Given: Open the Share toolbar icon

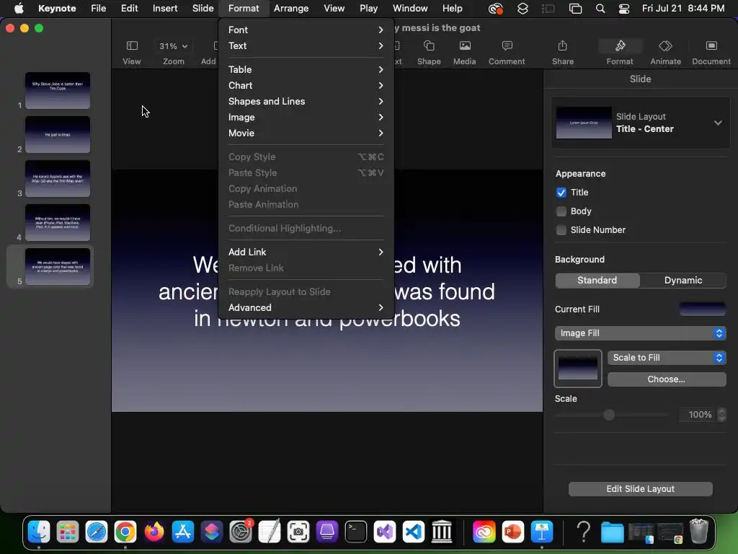Looking at the screenshot, I should (562, 46).
